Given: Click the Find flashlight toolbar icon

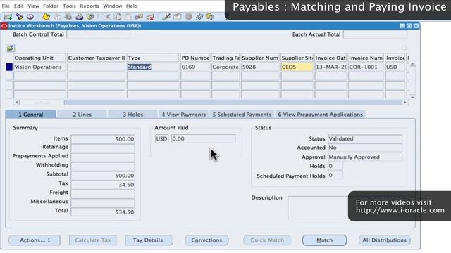Looking at the screenshot, I should pos(19,17).
